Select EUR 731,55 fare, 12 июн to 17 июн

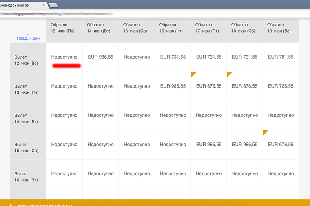coord(209,57)
